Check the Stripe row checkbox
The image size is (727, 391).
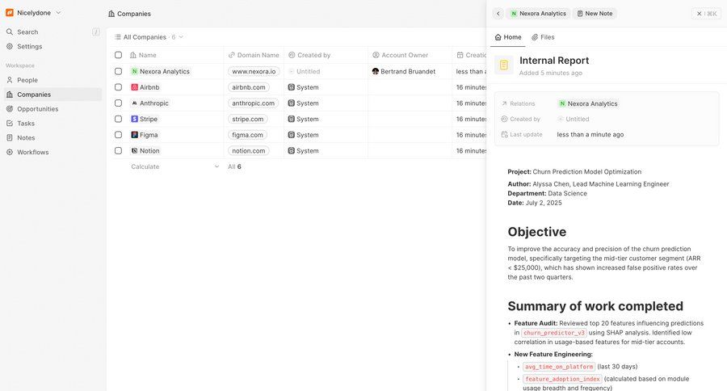tap(118, 119)
